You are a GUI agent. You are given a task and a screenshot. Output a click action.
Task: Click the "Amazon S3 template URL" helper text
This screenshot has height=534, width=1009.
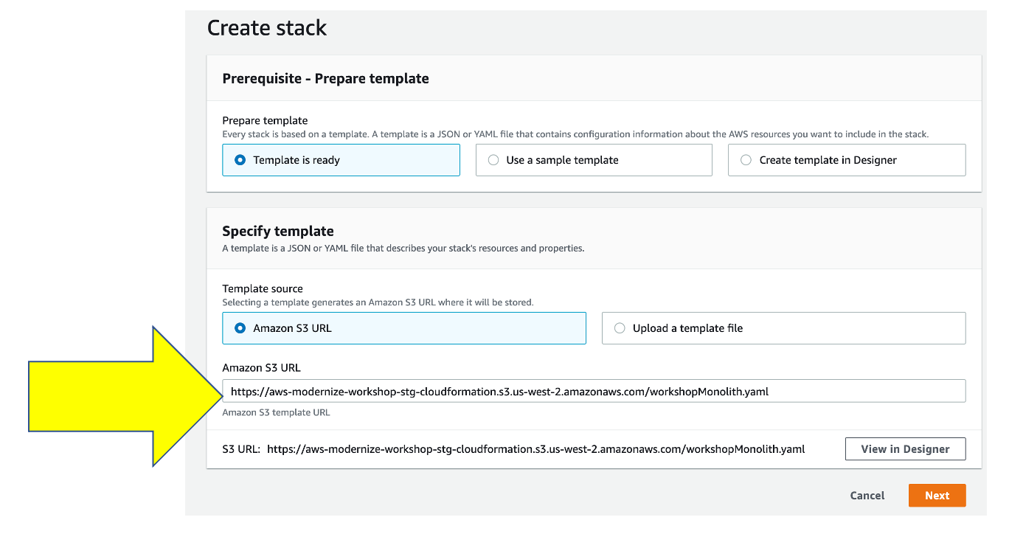pos(276,413)
